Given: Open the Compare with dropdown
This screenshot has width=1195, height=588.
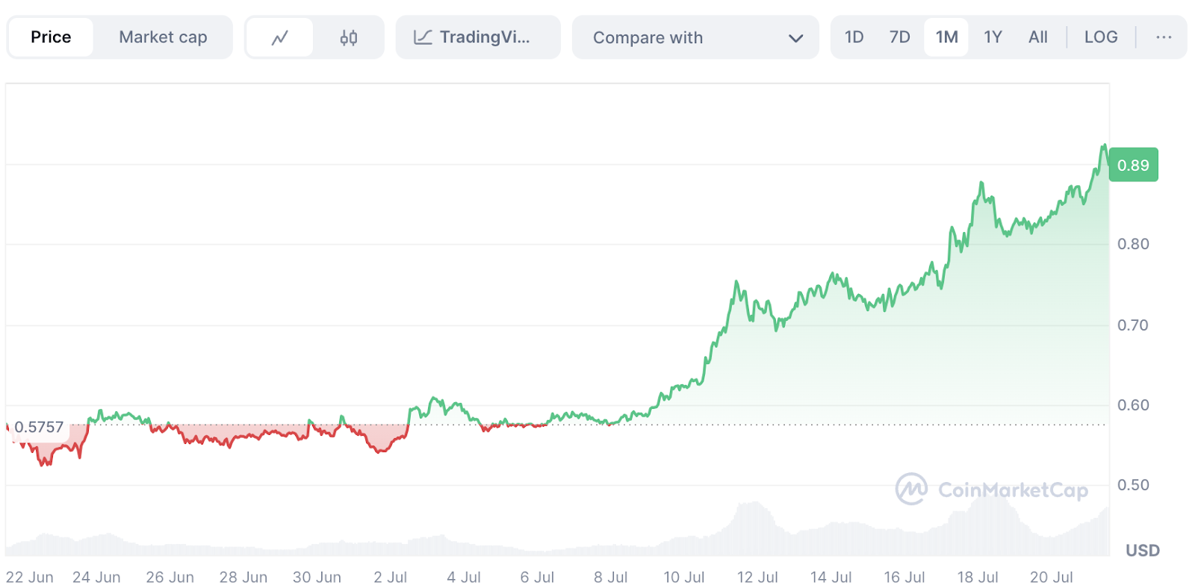Looking at the screenshot, I should [695, 37].
